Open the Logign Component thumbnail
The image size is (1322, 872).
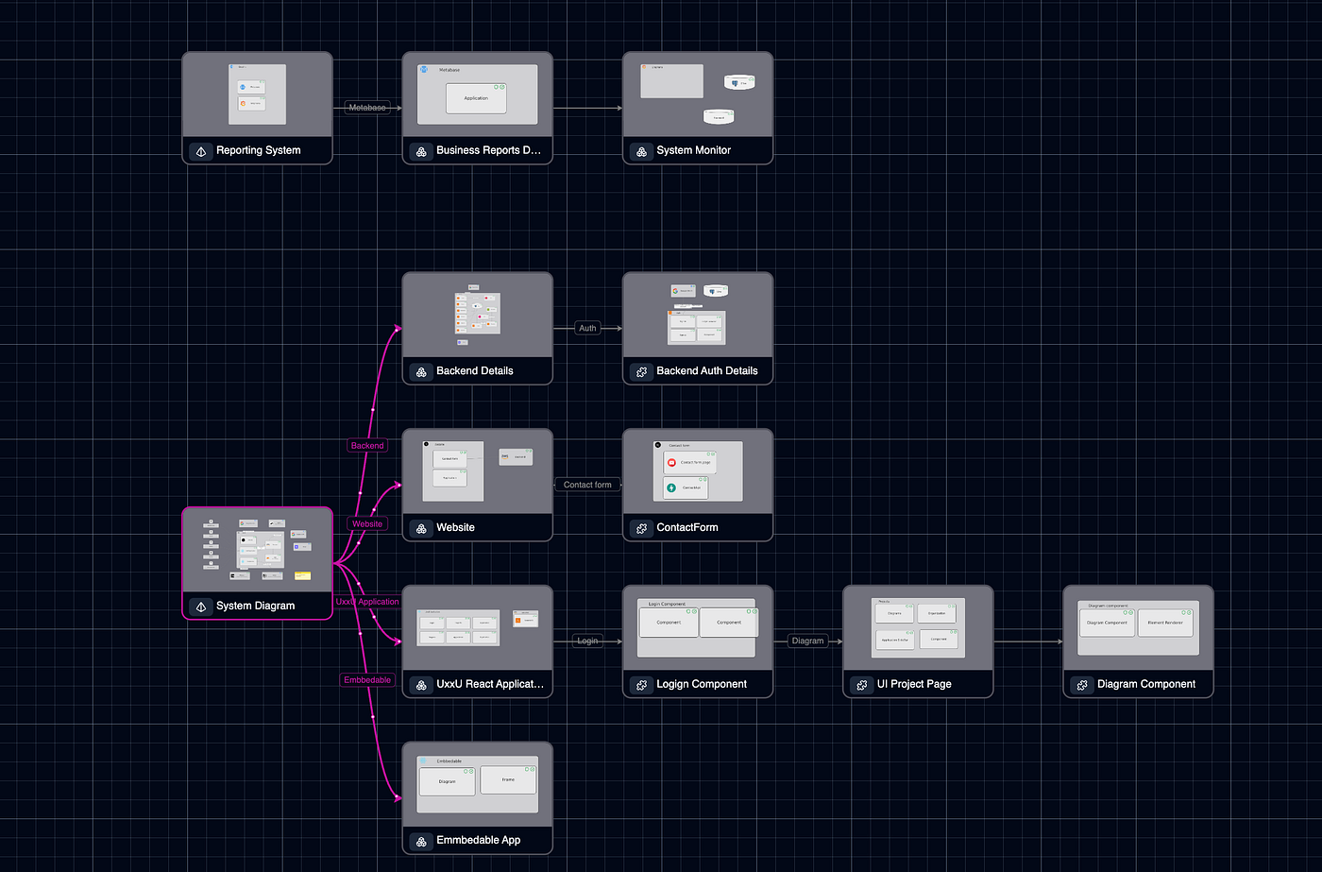coord(698,628)
